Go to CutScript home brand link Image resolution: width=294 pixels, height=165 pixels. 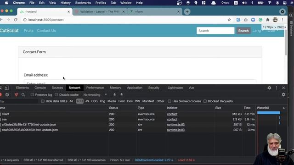coord(9,31)
